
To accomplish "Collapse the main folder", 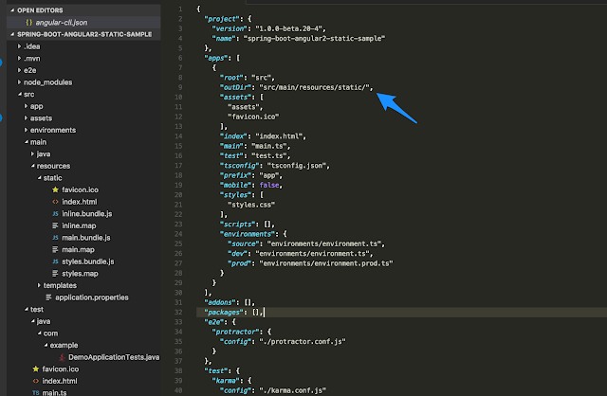I will 26,142.
